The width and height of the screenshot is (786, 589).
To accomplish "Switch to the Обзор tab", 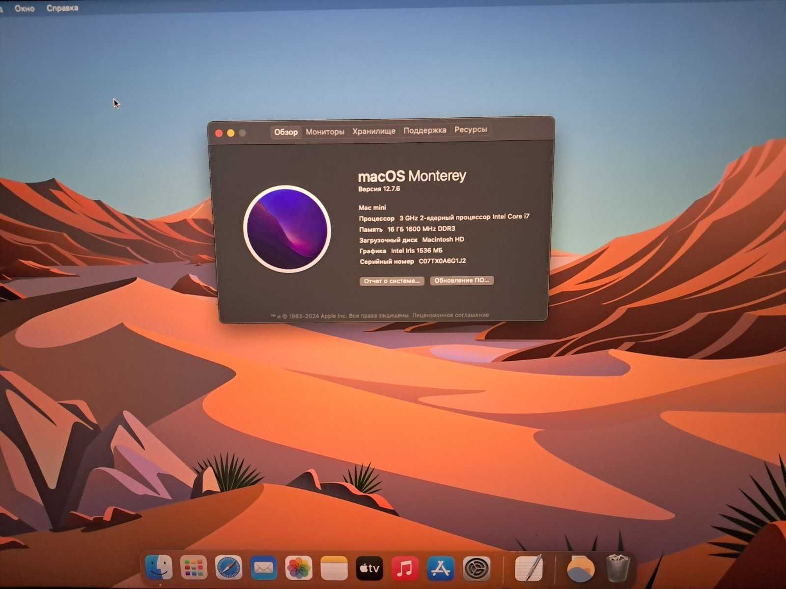I will point(286,132).
